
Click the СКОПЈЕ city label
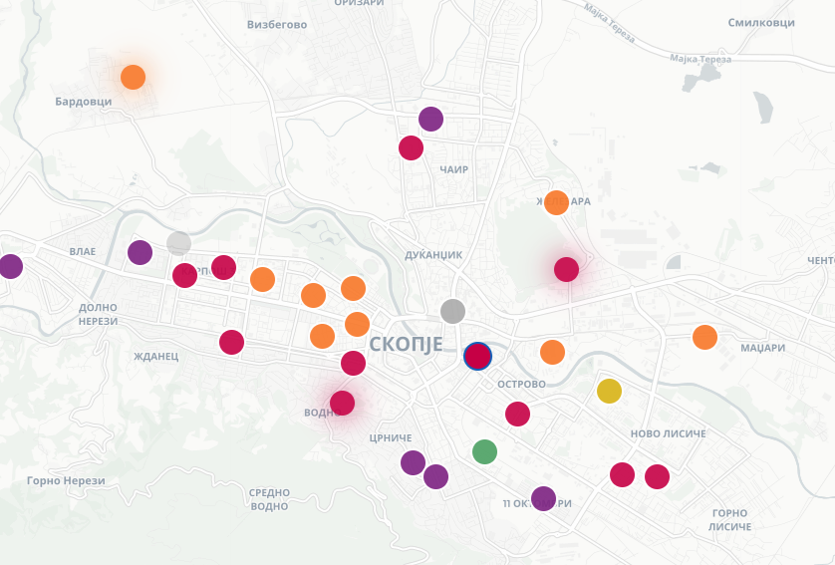(x=405, y=345)
